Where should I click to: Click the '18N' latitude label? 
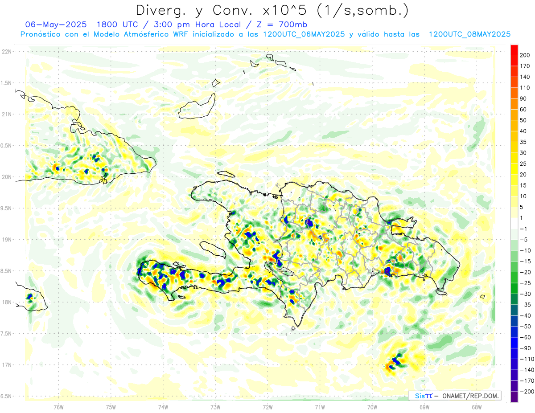coord(7,303)
